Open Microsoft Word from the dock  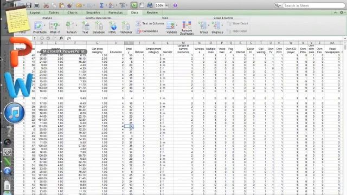tap(18, 85)
